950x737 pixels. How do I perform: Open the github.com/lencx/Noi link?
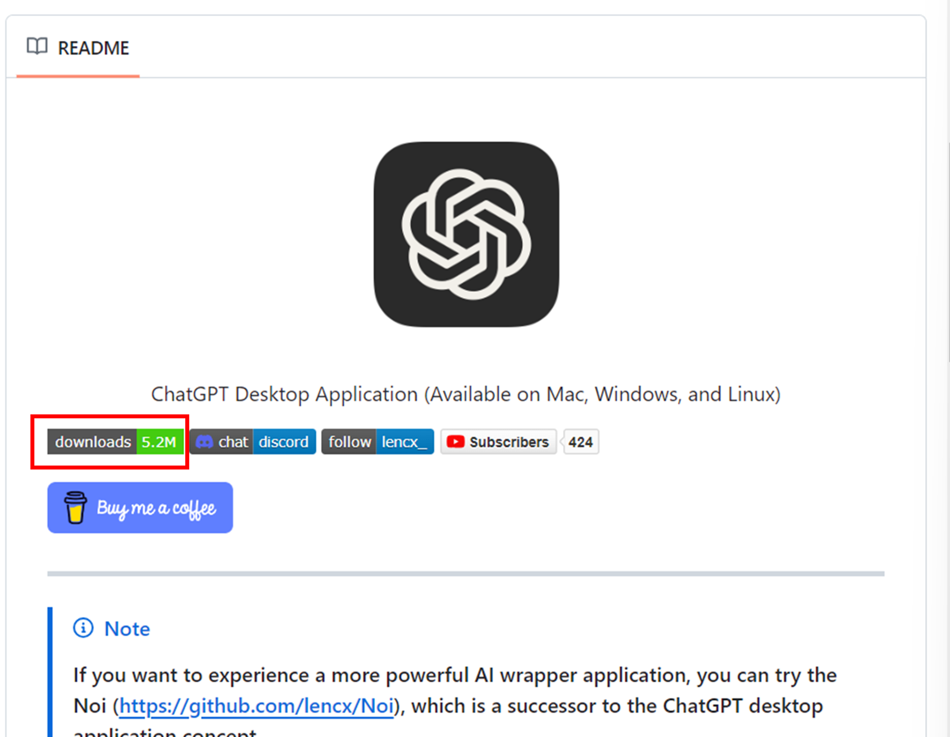point(256,706)
